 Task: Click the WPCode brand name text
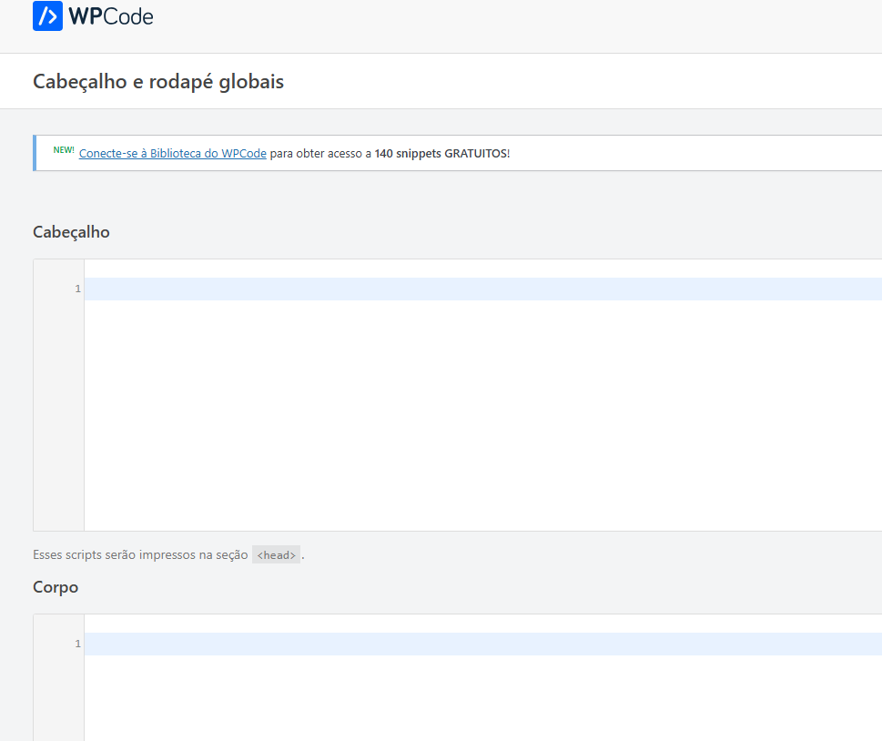click(x=111, y=16)
